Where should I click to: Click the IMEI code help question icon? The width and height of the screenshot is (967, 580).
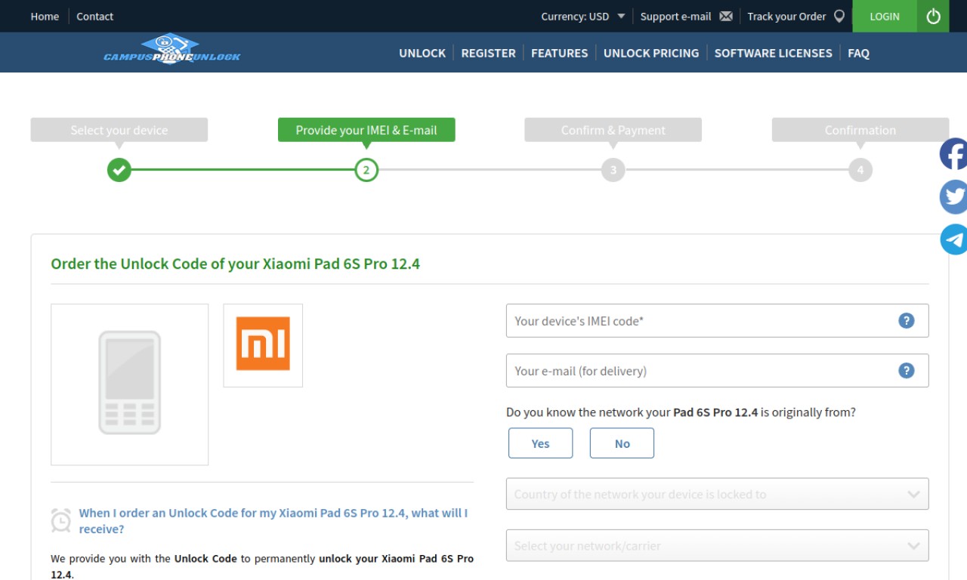point(907,321)
